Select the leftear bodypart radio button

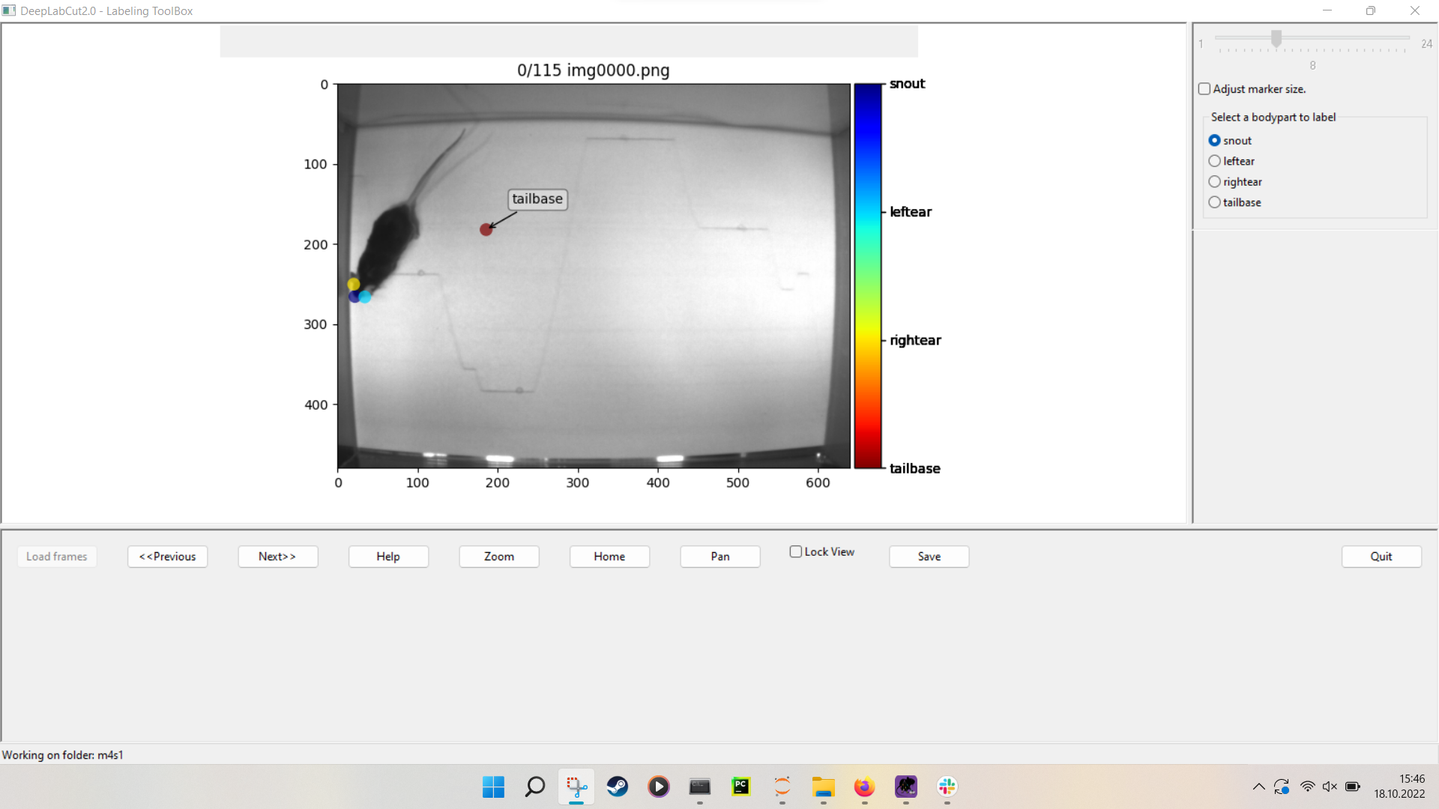[x=1215, y=160]
